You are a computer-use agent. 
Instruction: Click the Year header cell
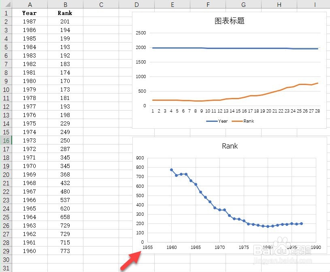(x=30, y=13)
